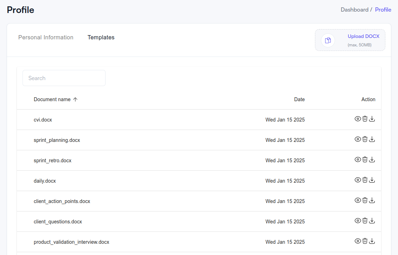
Task: Click the upload documents icon
Action: (x=328, y=40)
